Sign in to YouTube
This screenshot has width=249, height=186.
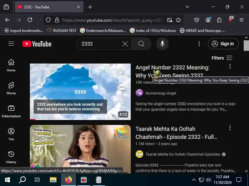[x=223, y=44]
